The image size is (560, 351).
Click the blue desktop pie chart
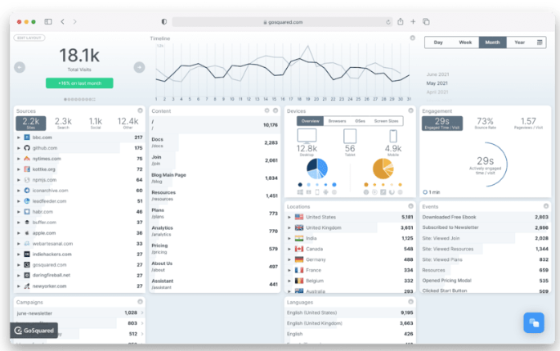tap(317, 169)
